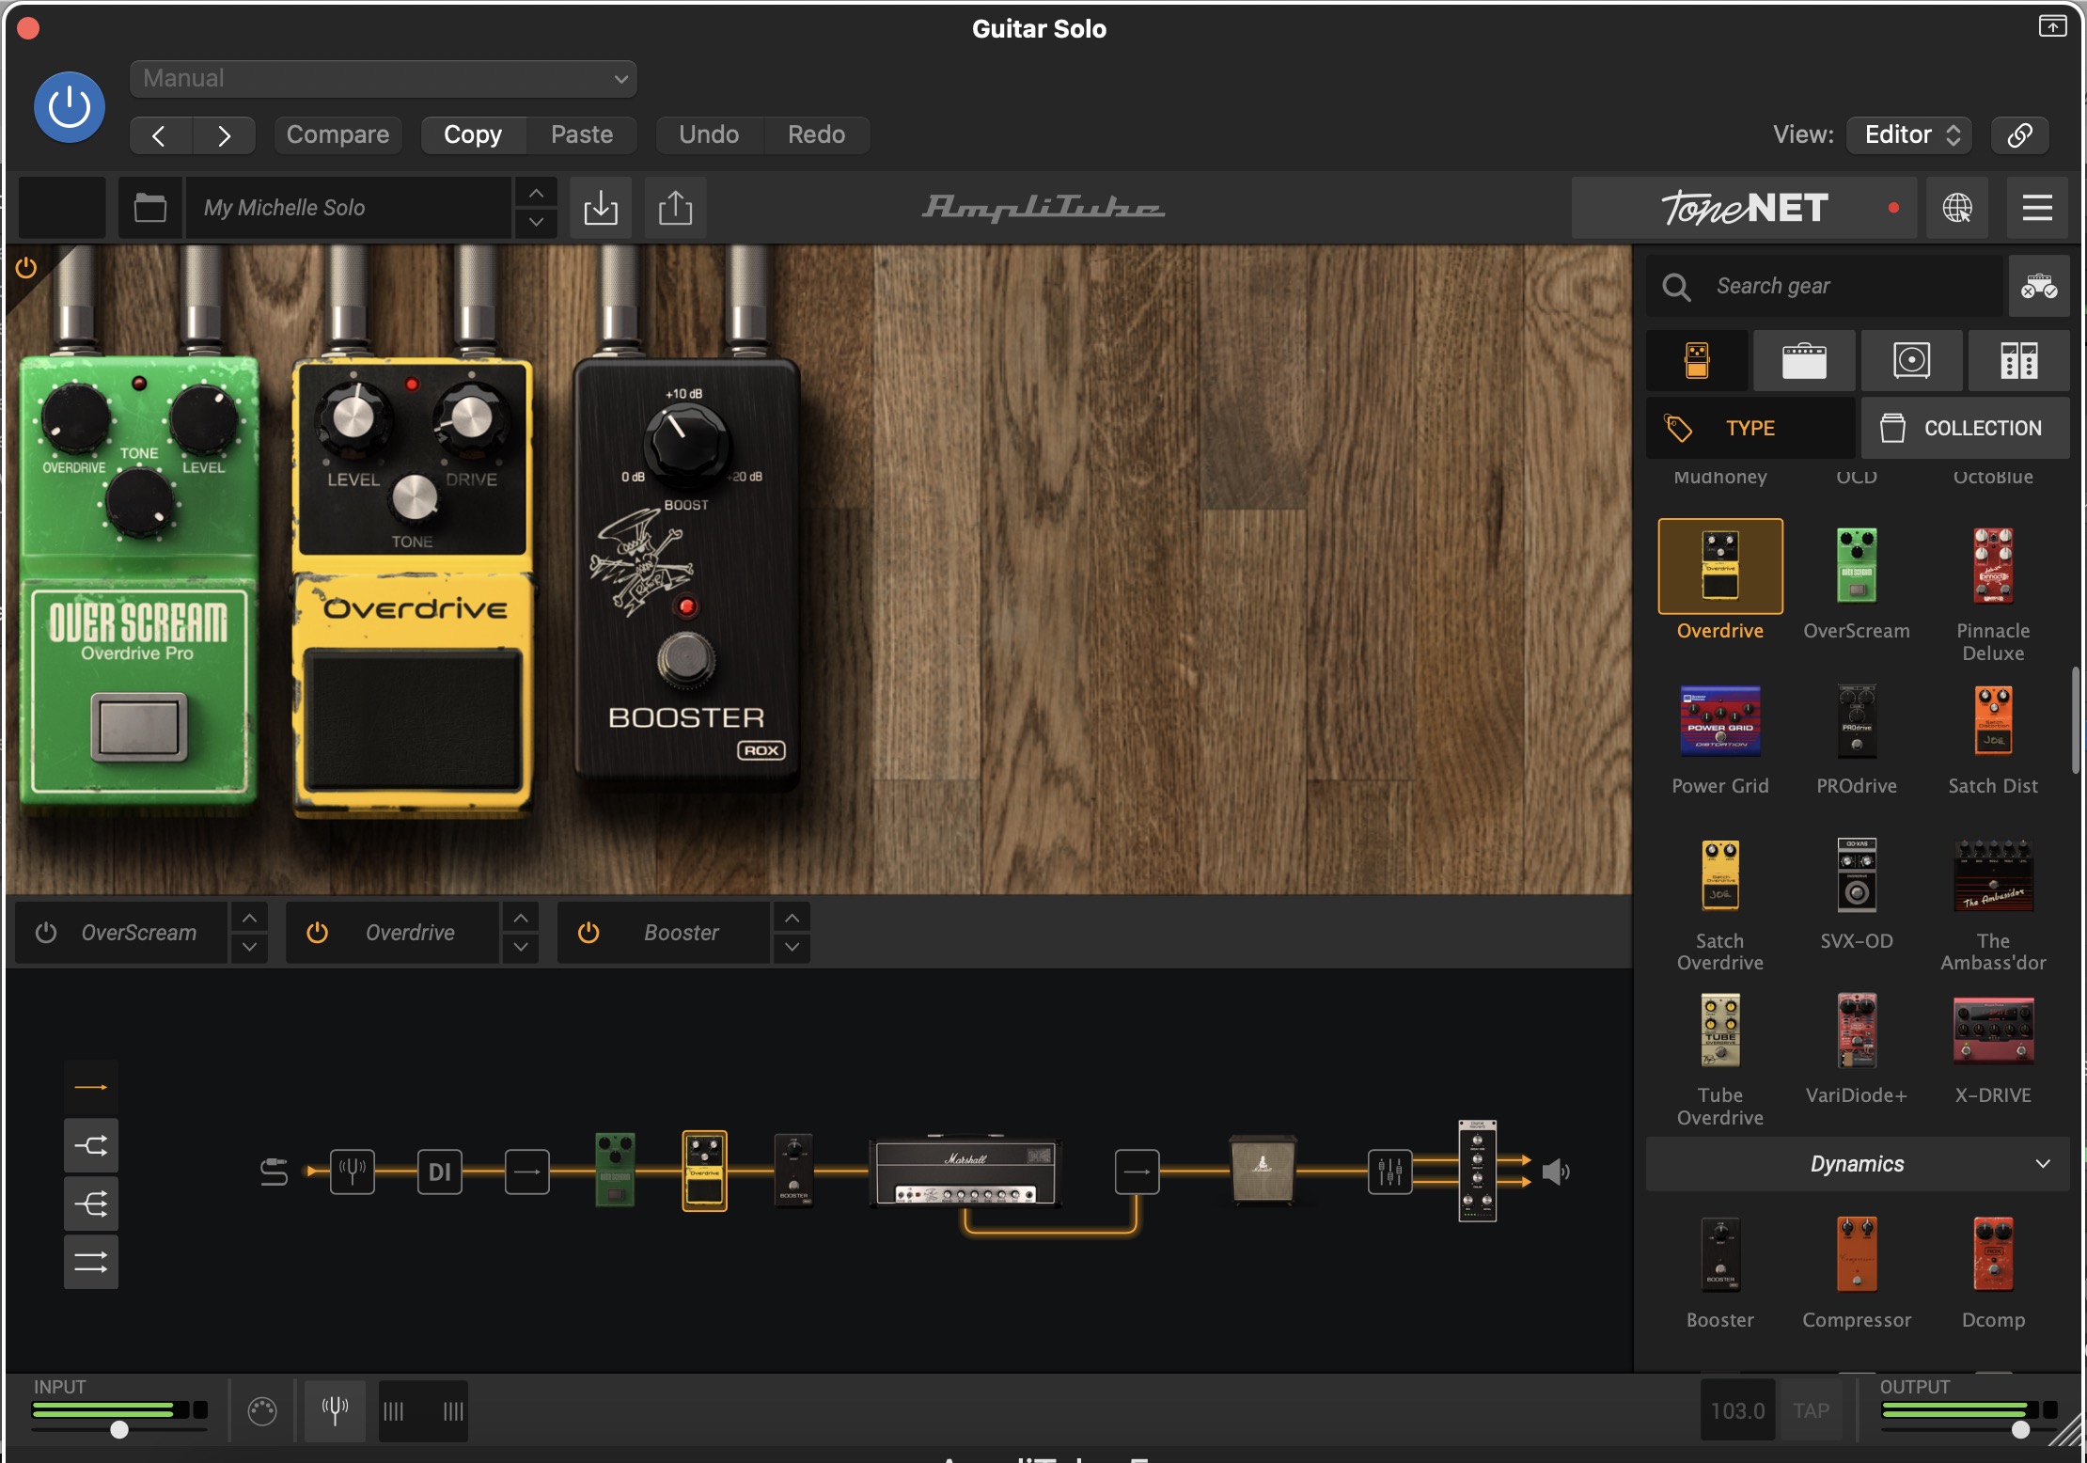Collapse the Dynamics section

click(x=1858, y=1165)
